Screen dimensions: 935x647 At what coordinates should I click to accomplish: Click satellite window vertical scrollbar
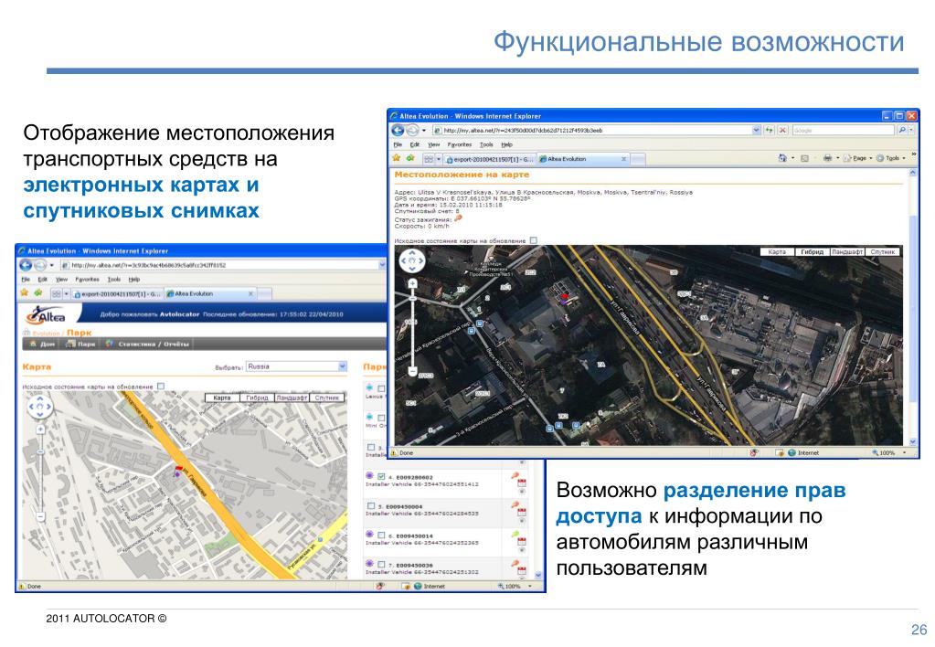tap(912, 307)
